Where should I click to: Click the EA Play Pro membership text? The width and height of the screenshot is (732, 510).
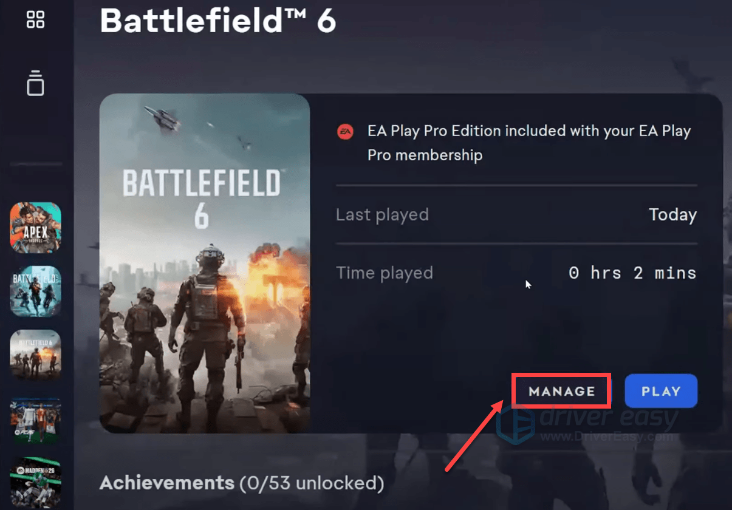pyautogui.click(x=528, y=143)
